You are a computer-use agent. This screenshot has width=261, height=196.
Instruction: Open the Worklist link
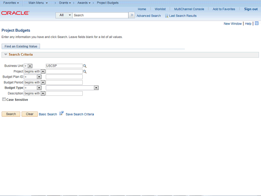160,9
